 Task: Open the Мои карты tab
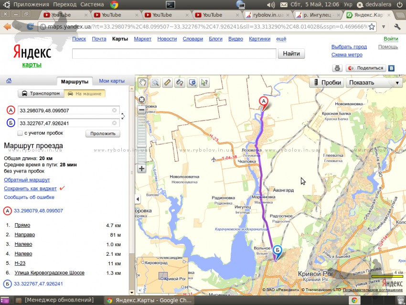coord(112,81)
